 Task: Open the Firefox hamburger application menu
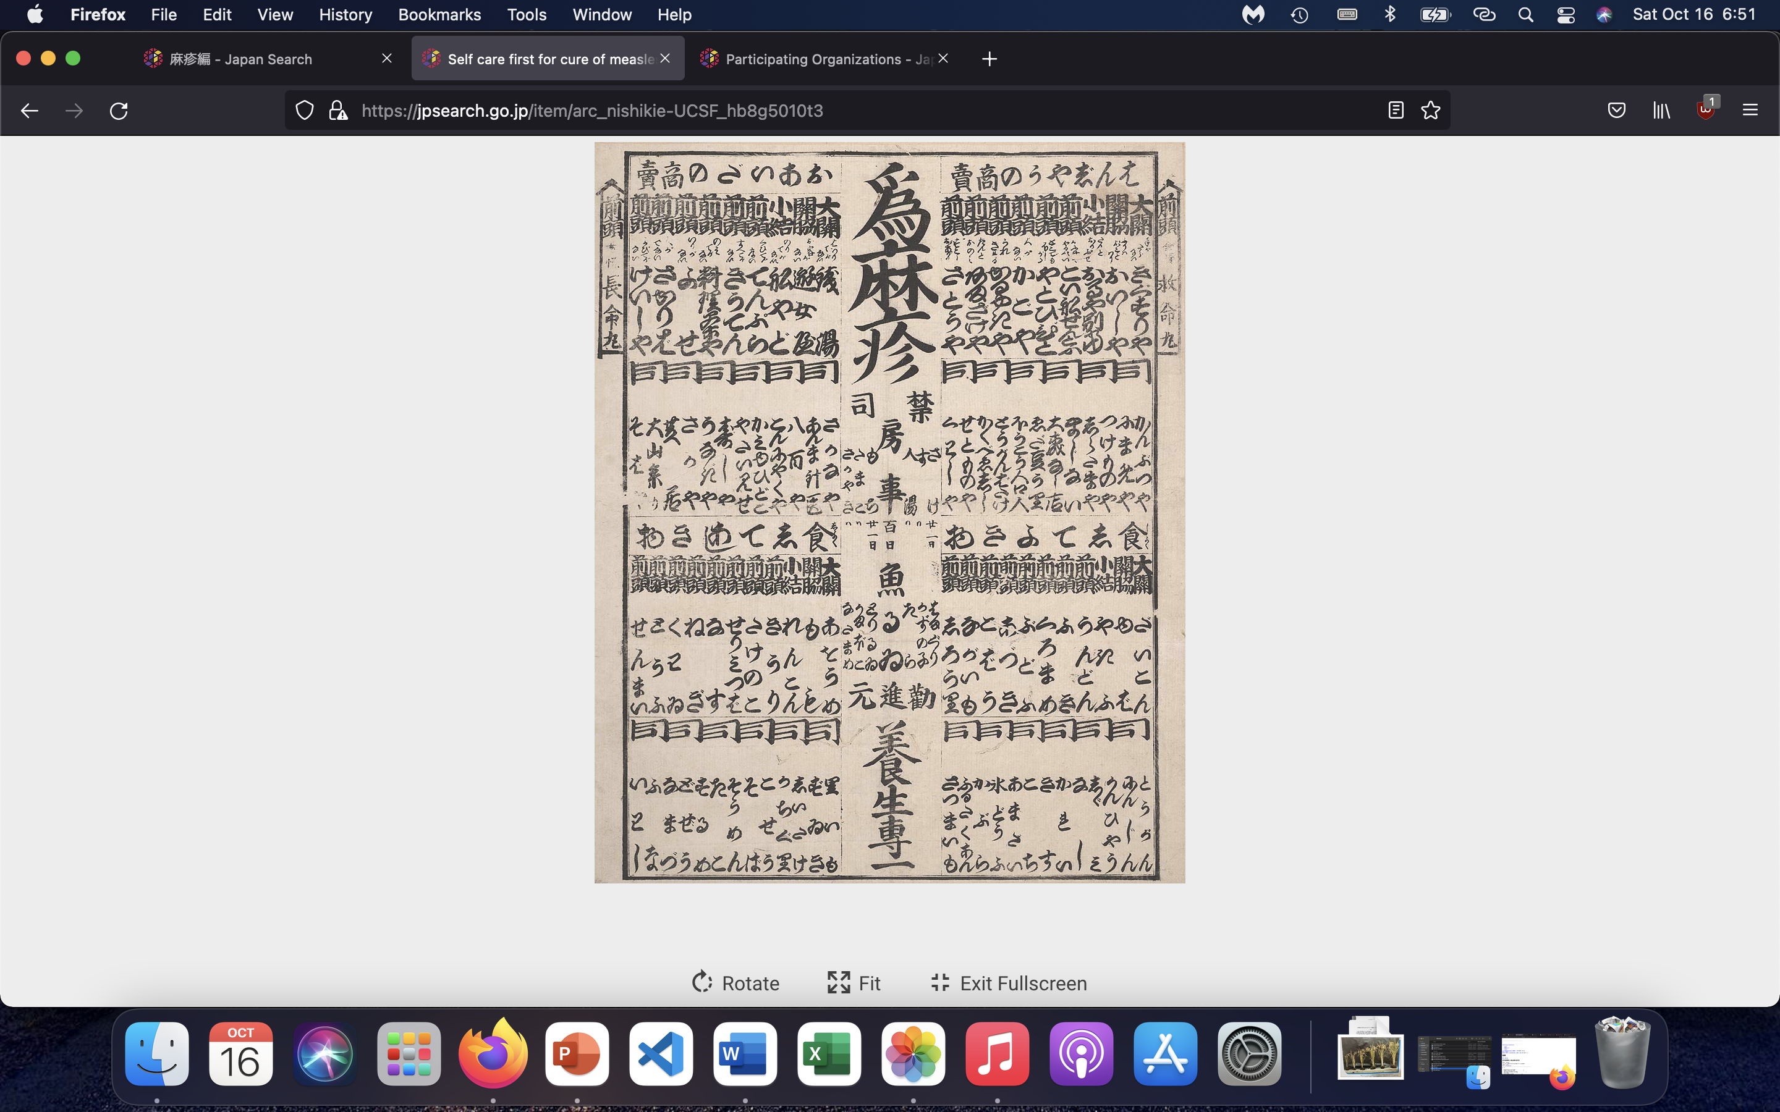1750,111
